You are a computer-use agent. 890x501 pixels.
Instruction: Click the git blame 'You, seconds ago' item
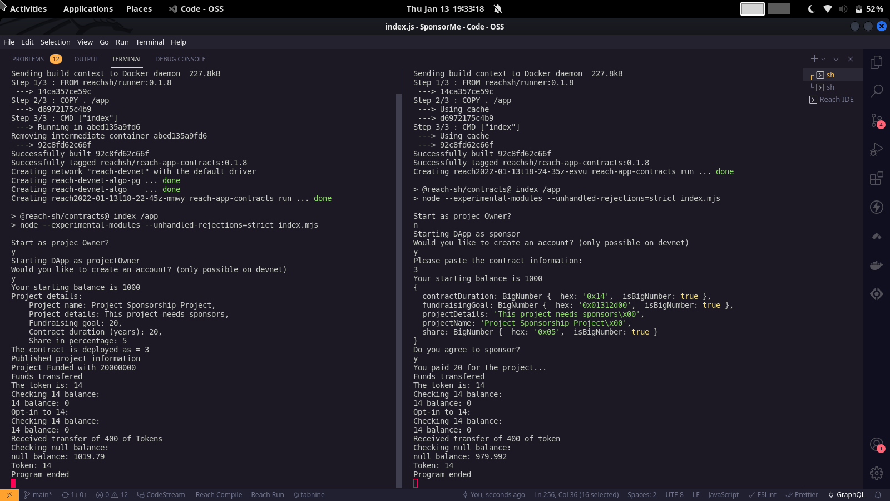click(x=493, y=495)
